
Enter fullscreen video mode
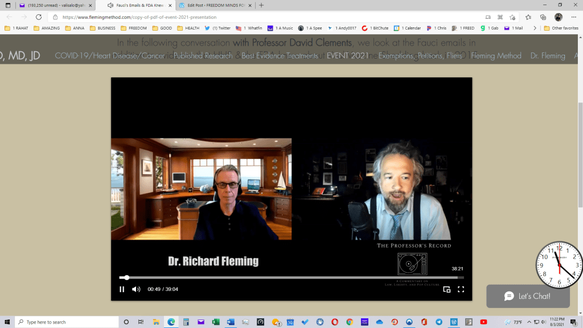tap(461, 289)
